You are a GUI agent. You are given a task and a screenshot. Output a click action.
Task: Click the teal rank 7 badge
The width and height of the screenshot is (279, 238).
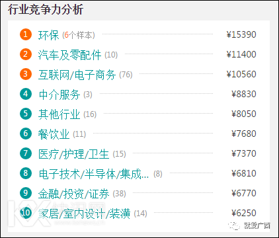26,153
